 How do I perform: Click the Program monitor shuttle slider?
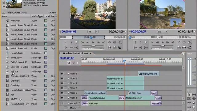(163, 46)
